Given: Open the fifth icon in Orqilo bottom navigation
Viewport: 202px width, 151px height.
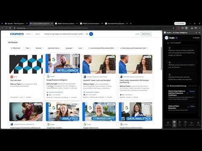Looking at the screenshot, I should pyautogui.click(x=191, y=124).
